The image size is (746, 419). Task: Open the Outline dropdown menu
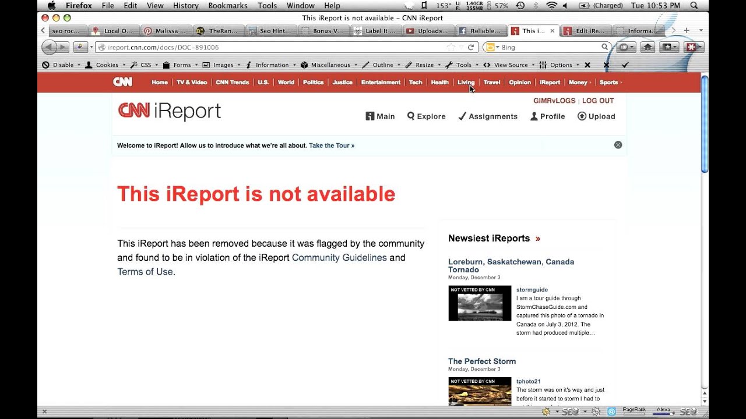point(381,65)
